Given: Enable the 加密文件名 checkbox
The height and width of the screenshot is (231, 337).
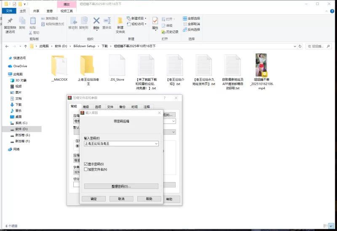Looking at the screenshot, I should click(x=86, y=169).
